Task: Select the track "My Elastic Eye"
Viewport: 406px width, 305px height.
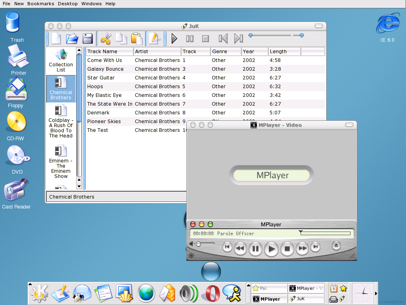Action: pos(206,95)
